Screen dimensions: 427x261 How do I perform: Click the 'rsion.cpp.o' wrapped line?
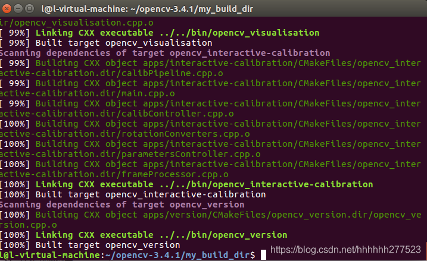(29, 225)
